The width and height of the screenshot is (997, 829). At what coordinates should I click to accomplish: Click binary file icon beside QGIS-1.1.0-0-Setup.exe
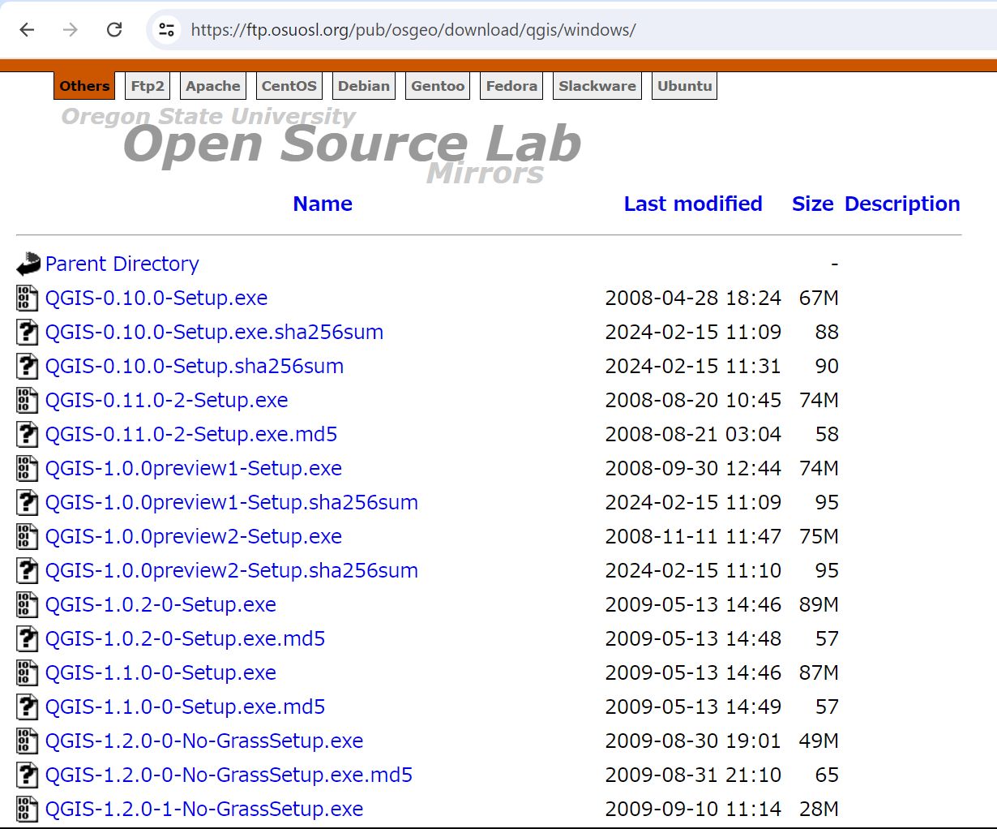pyautogui.click(x=28, y=673)
